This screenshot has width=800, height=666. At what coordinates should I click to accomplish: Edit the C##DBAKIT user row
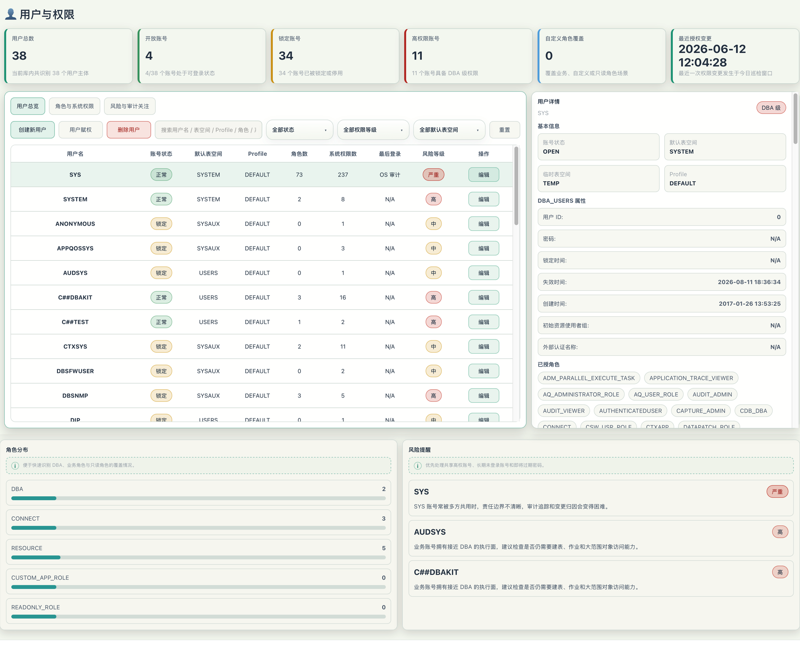point(483,298)
